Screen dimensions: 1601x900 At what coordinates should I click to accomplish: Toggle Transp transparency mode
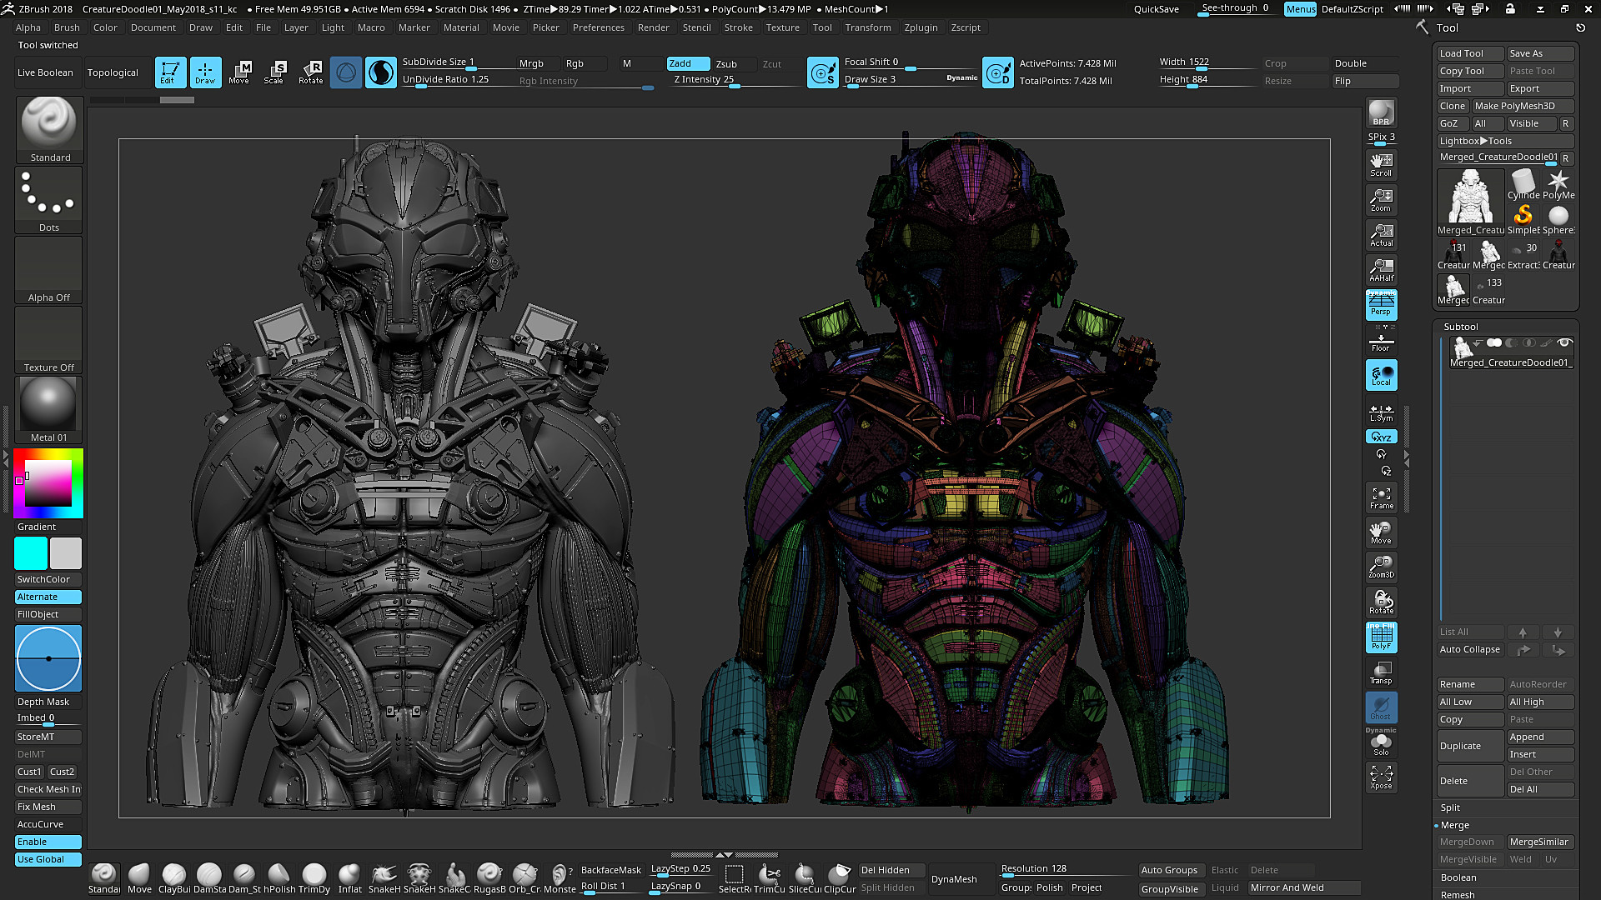click(1381, 672)
